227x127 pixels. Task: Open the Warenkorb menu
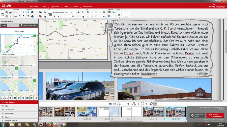pyautogui.click(x=88, y=6)
